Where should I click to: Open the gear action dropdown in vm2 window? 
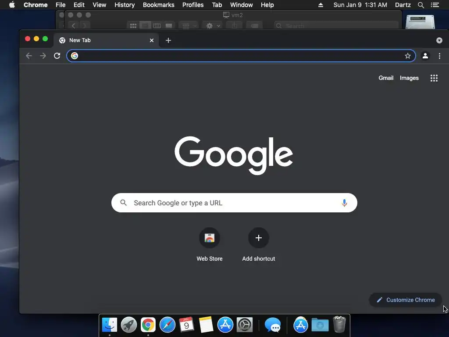coord(213,26)
